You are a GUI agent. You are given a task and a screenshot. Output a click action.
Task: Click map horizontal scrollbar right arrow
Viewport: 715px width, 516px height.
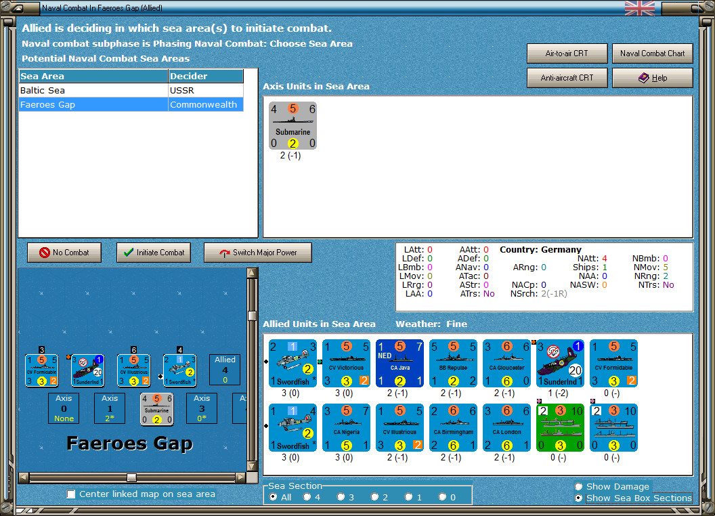[x=240, y=477]
